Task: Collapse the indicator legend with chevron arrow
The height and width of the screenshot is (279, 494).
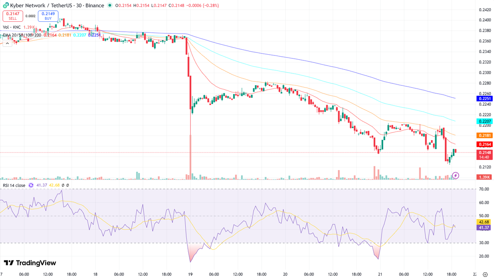Action: click(7, 42)
